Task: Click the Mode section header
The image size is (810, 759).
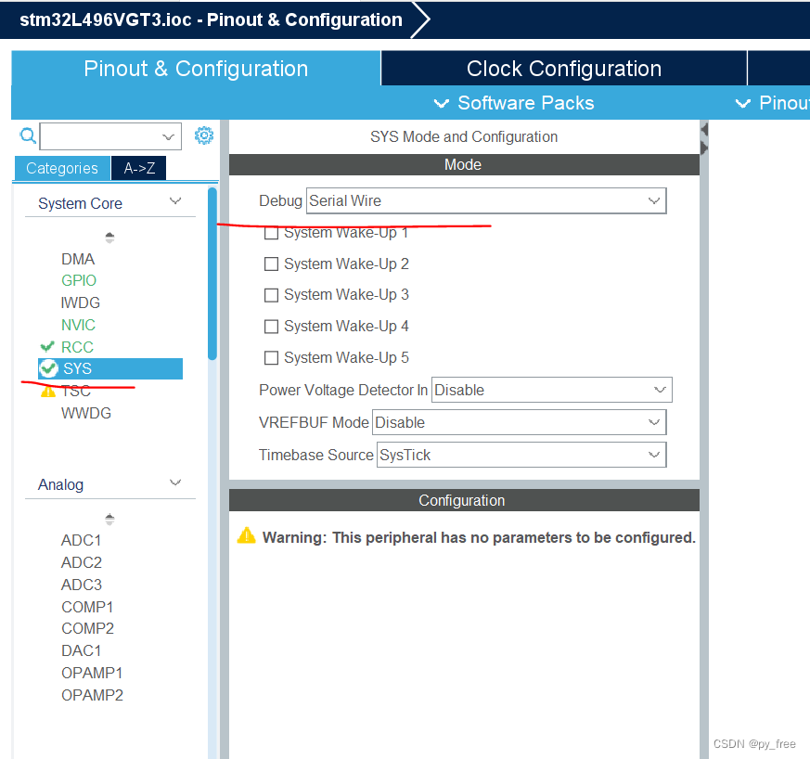Action: click(464, 165)
